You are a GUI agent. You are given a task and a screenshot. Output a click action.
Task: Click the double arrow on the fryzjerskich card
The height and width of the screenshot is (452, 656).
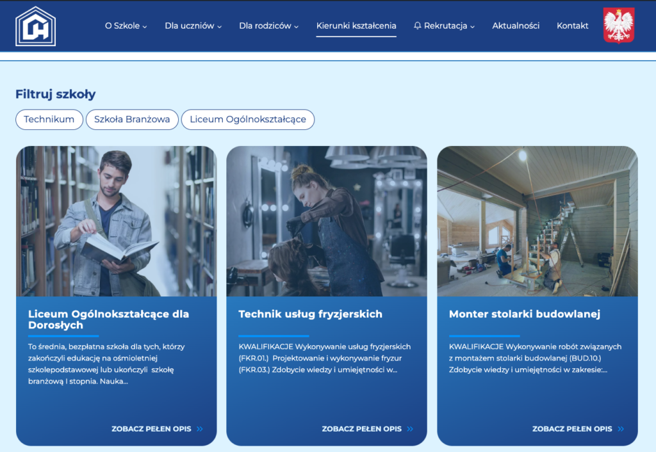click(x=410, y=429)
